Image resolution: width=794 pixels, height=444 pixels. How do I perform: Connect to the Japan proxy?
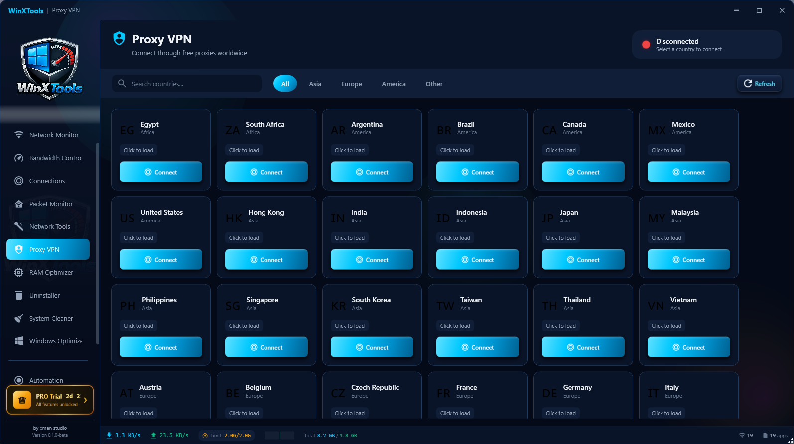(583, 260)
